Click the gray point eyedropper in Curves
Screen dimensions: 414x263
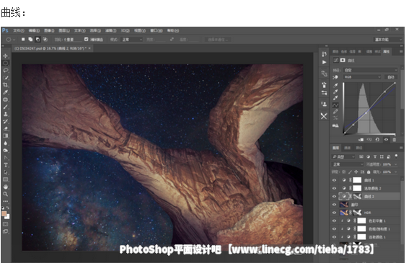pos(335,92)
